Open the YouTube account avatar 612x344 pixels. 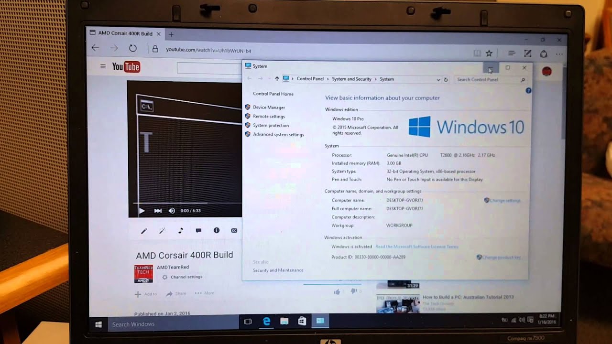[x=547, y=71]
